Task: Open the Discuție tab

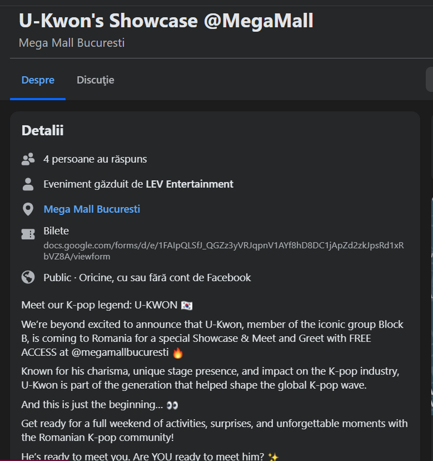Action: click(x=95, y=80)
